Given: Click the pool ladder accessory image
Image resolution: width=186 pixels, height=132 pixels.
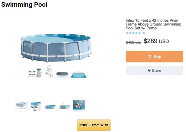Looking at the screenshot, I should pos(49,71).
